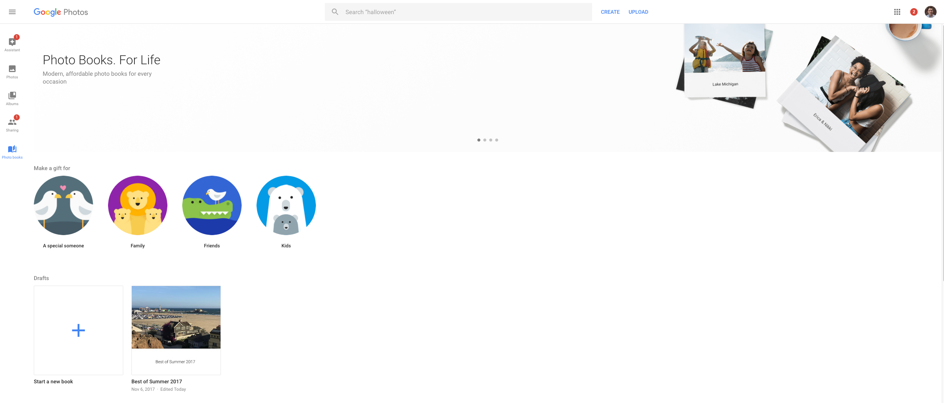Select the second carousel dot
The image size is (944, 403).
pyautogui.click(x=485, y=140)
